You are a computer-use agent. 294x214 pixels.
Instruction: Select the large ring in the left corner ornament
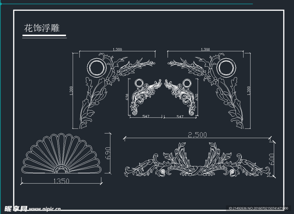click(x=97, y=67)
